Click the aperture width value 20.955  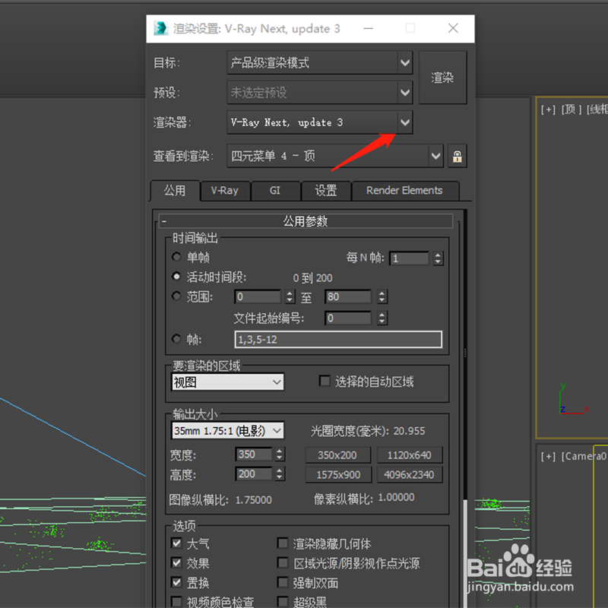[409, 431]
